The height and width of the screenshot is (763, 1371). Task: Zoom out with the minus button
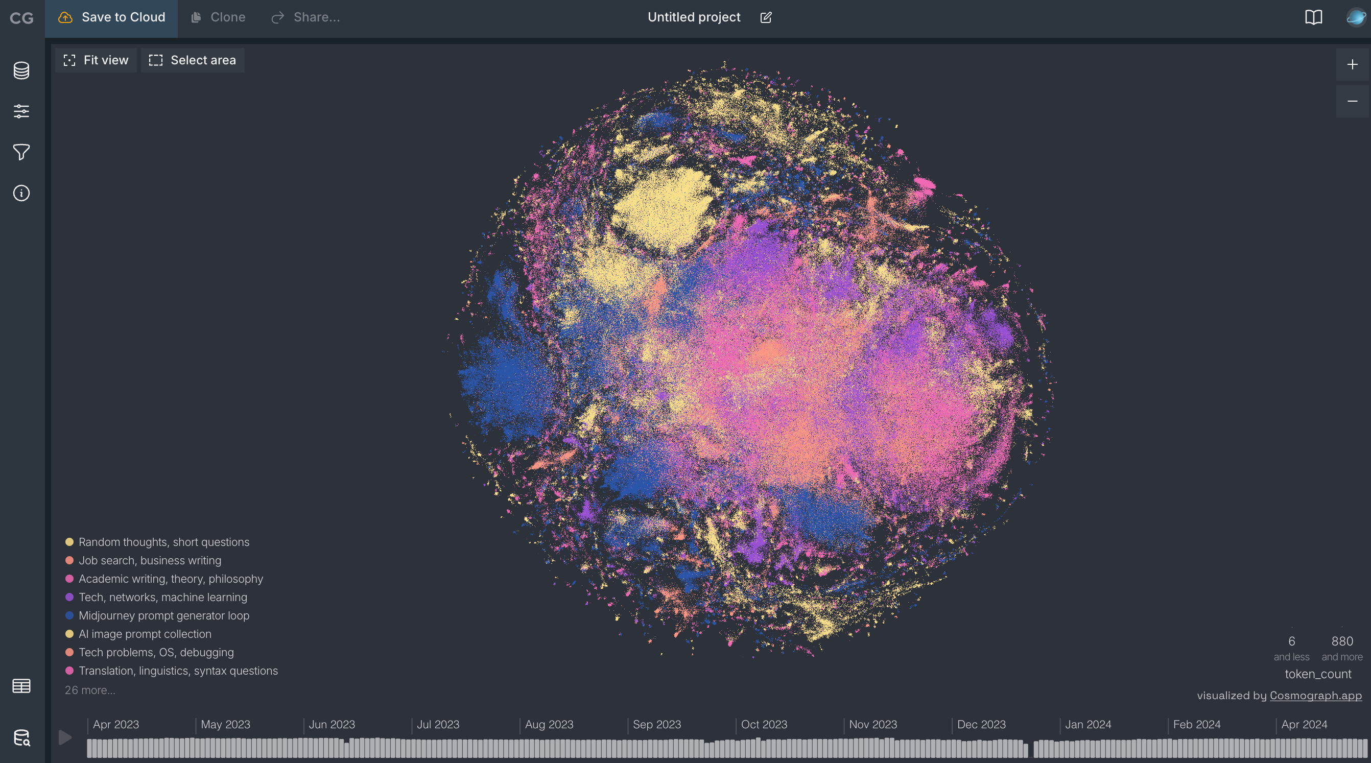point(1353,101)
